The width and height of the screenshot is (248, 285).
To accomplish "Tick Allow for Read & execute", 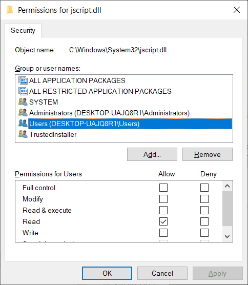I will pyautogui.click(x=163, y=210).
